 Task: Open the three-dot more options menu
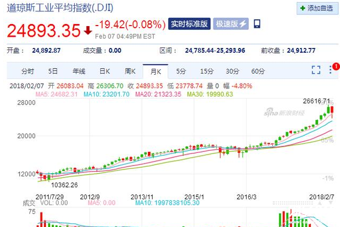(x=330, y=70)
